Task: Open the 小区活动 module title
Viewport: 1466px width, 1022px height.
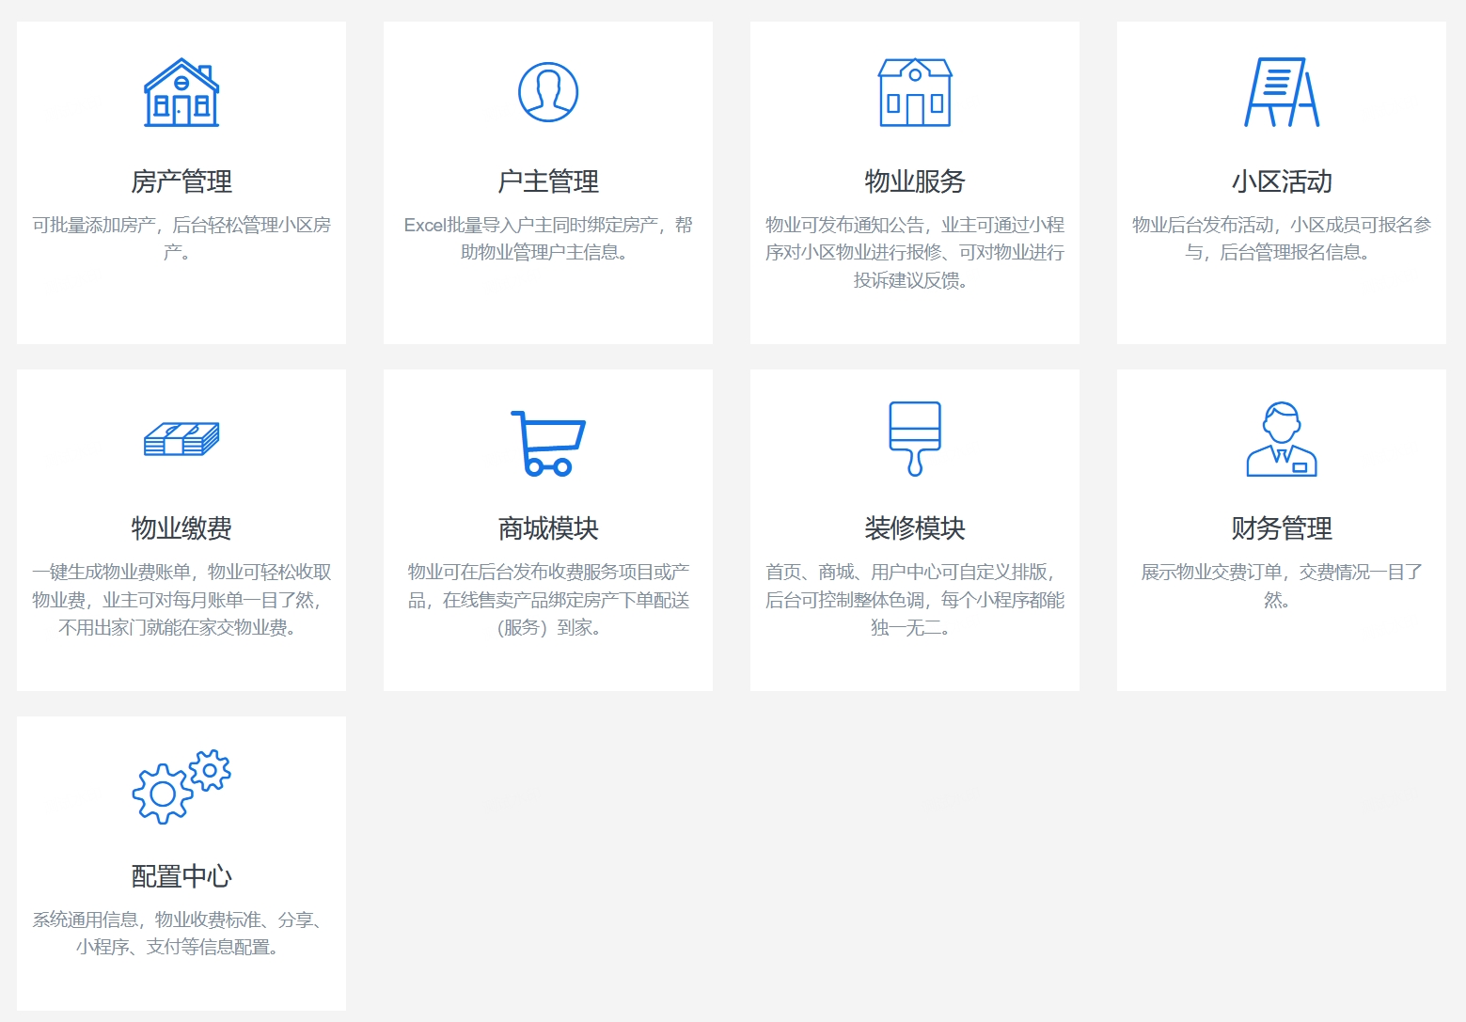Action: (x=1282, y=182)
